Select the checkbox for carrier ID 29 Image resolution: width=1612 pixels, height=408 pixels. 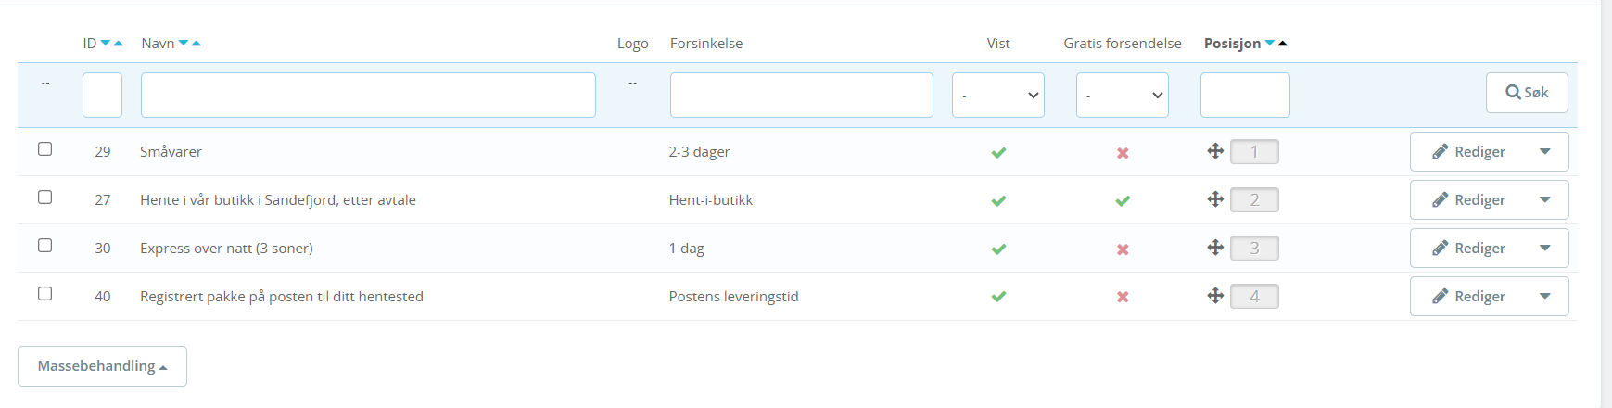[x=44, y=149]
